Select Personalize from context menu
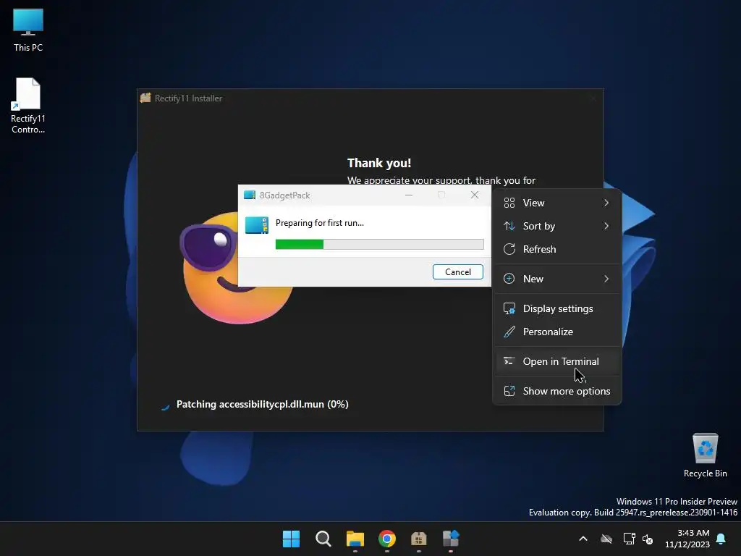Viewport: 741px width, 556px height. [556, 332]
